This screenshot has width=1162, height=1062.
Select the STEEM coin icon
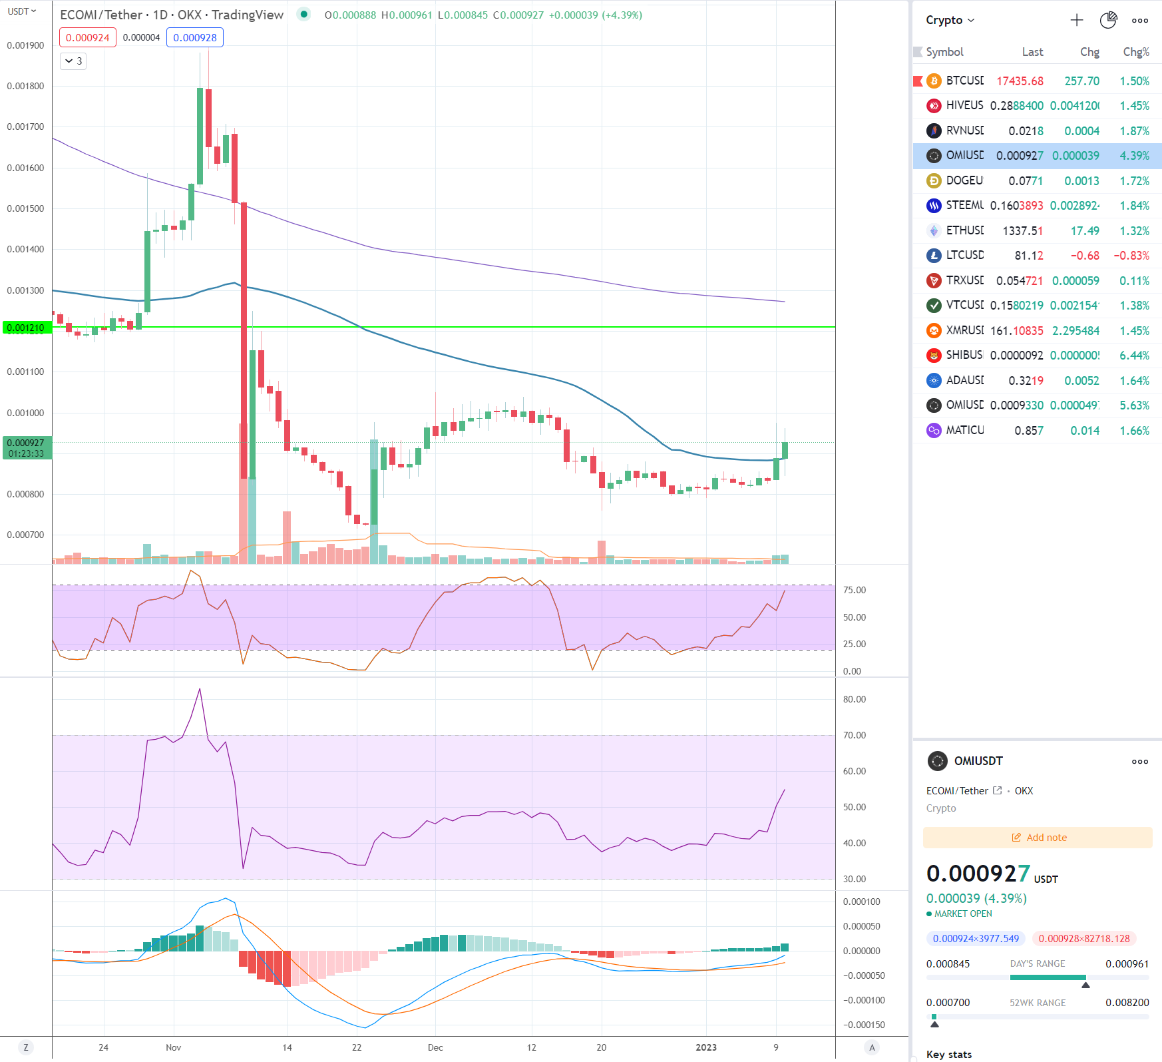pyautogui.click(x=934, y=206)
